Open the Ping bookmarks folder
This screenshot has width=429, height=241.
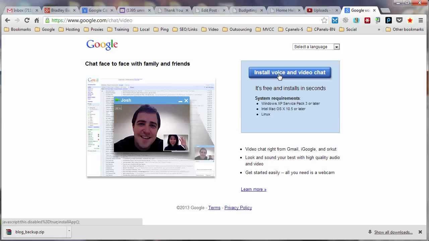click(161, 29)
